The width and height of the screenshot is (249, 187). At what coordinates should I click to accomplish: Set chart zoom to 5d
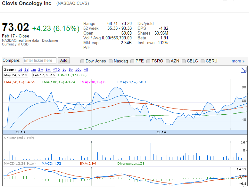pos(26,69)
